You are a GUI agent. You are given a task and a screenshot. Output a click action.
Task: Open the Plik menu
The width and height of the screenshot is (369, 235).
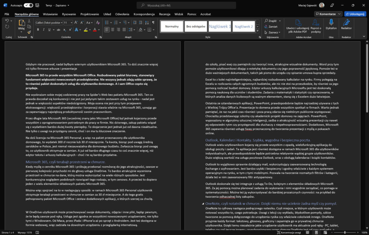(7, 14)
